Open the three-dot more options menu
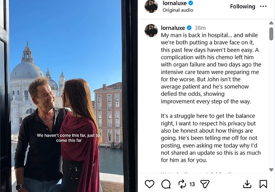This screenshot has height=192, width=275. (263, 7)
